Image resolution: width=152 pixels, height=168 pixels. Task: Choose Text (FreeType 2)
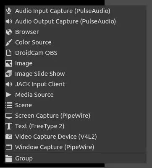[76, 126]
